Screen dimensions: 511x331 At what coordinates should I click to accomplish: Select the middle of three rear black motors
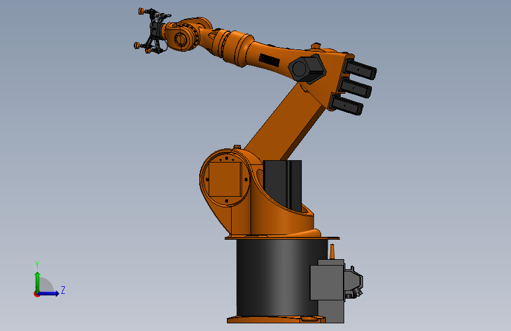point(355,87)
